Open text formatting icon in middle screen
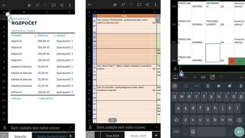Viewport: 245px width, 138px height. click(x=115, y=5)
